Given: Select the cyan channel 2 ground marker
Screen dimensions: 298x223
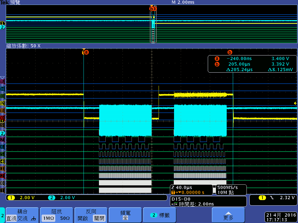Looking at the screenshot, I should click(2, 133).
